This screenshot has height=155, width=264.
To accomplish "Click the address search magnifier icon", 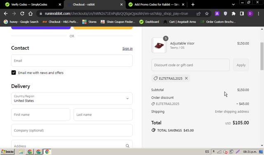I will tap(127, 146).
